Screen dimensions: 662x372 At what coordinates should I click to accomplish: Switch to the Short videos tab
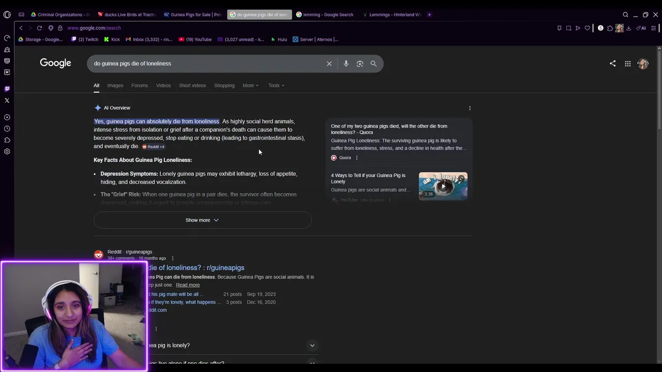[x=192, y=85]
